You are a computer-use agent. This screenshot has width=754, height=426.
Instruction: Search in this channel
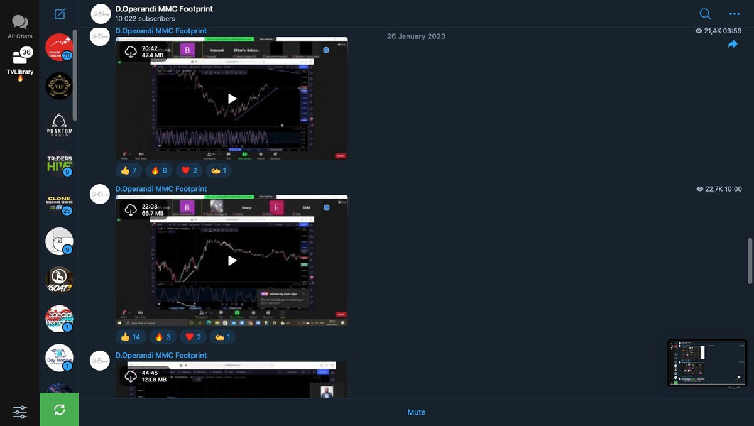tap(705, 14)
